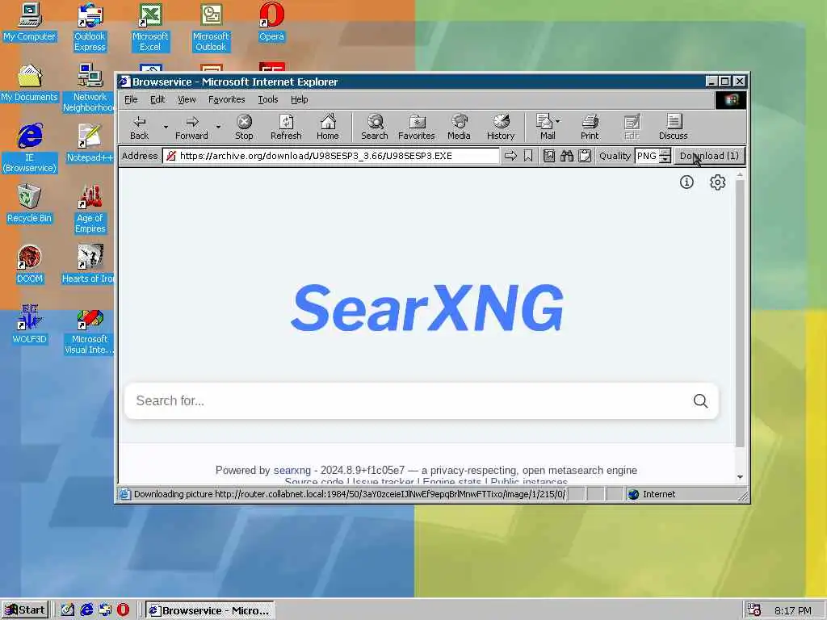Screen dimensions: 827x620
Task: Decrease Quality with the spinner down arrow
Action: [x=665, y=159]
